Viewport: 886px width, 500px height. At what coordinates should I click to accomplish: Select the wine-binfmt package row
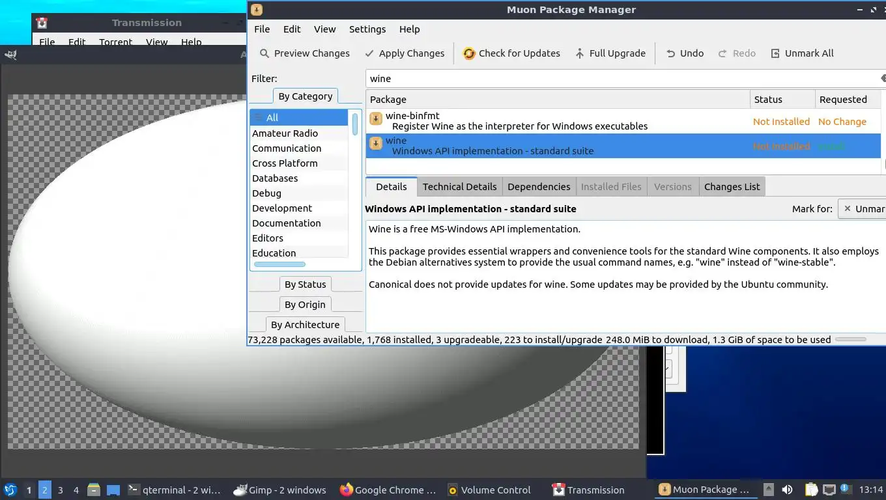(623, 121)
